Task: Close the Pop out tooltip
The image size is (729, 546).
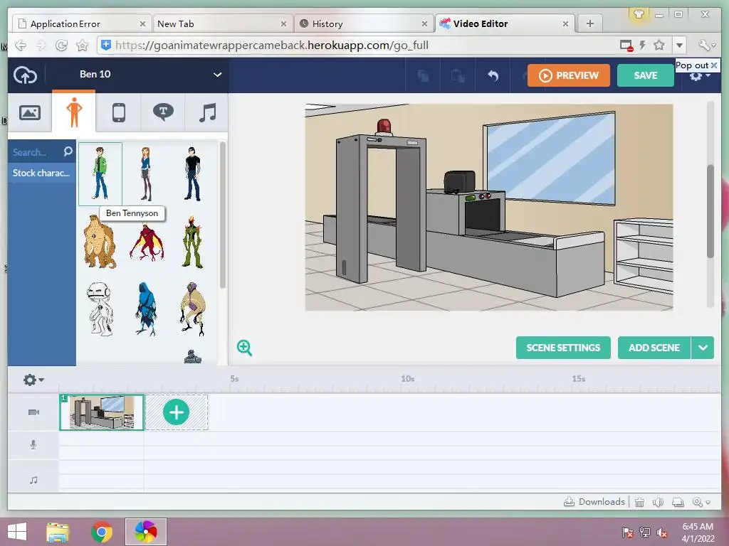Action: click(x=714, y=65)
